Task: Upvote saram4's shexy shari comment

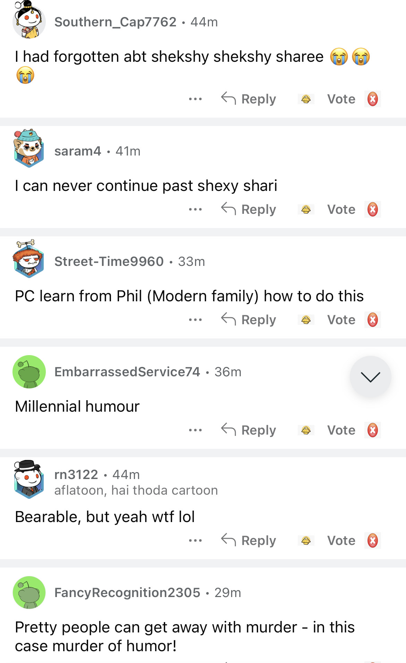Action: 306,210
